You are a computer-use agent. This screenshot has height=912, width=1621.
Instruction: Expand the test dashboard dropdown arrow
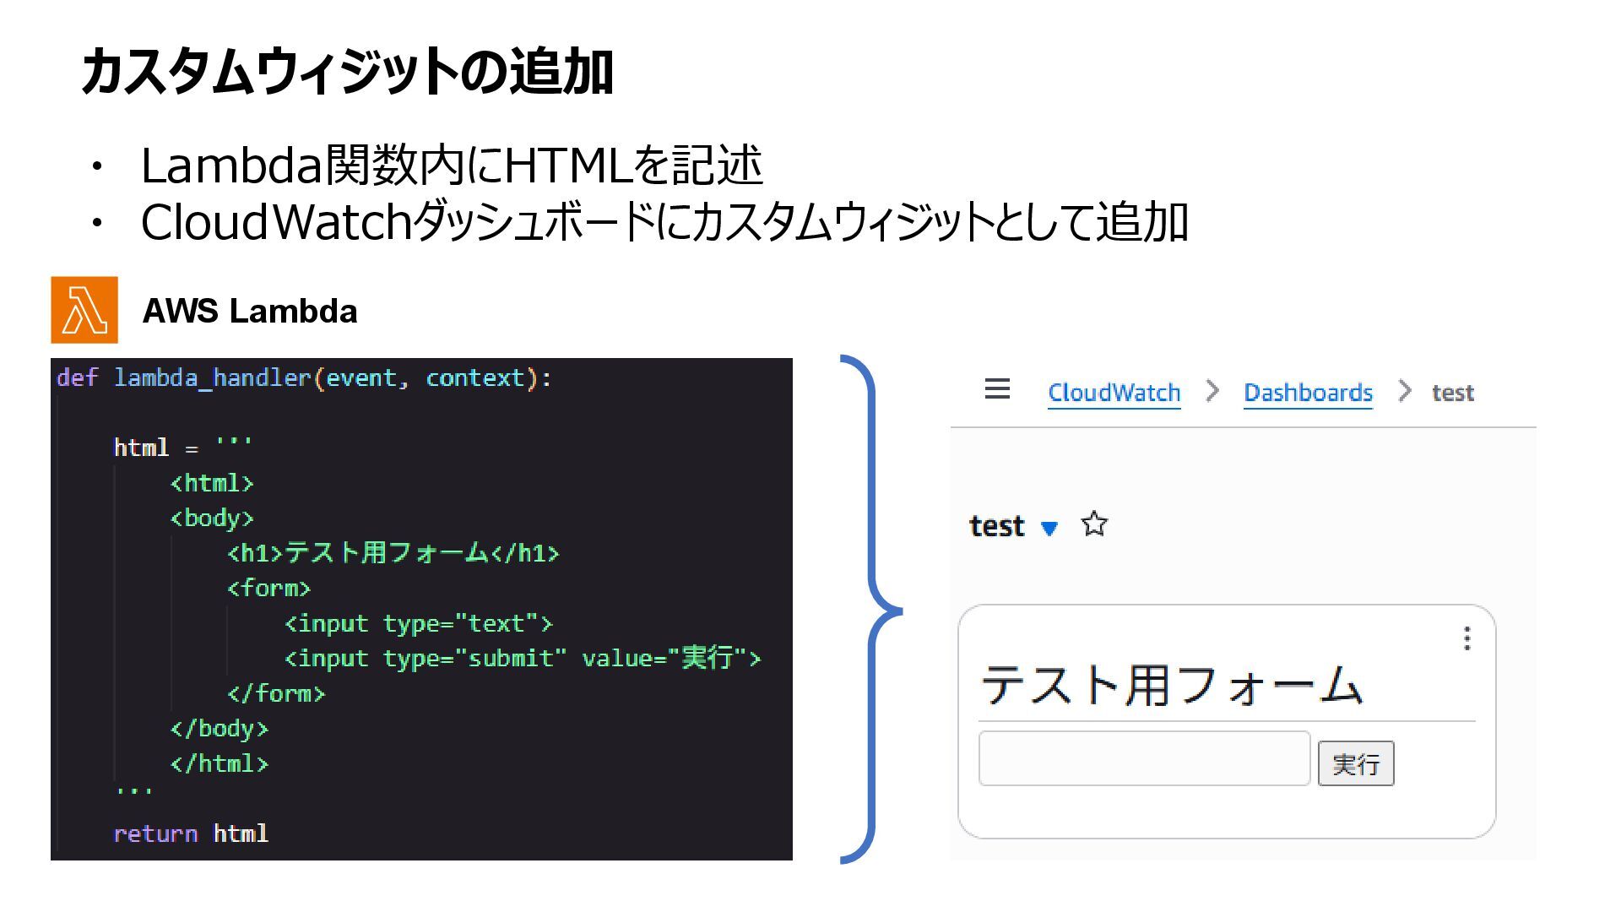tap(1049, 529)
